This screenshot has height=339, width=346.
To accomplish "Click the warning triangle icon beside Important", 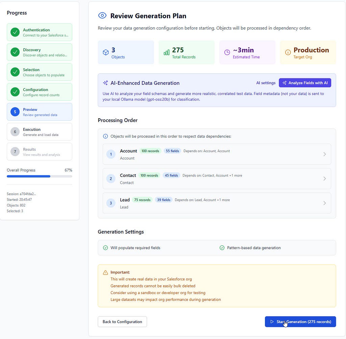I will click(105, 272).
